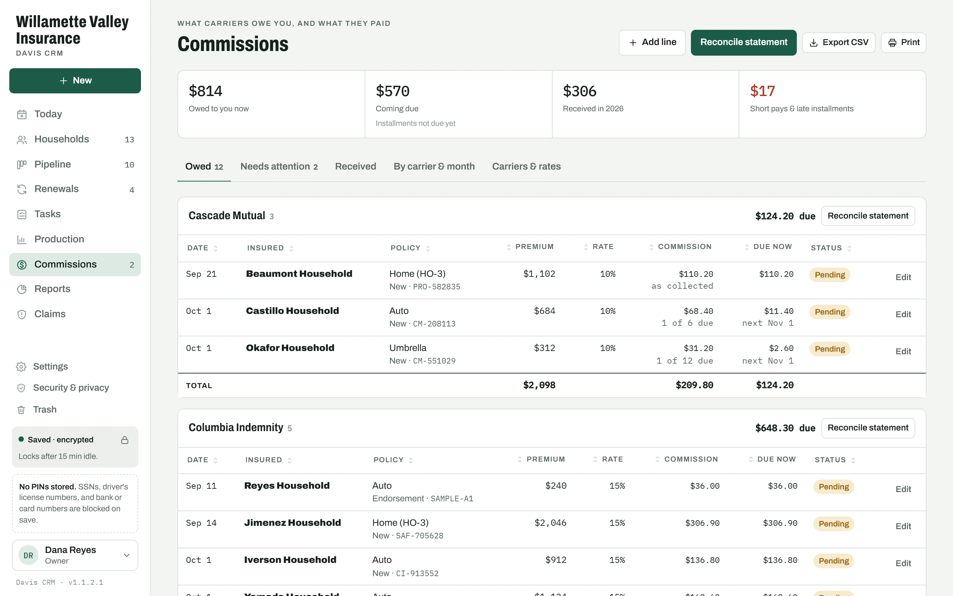Screen dimensions: 953x596
Task: Expand the Dana Reyes account chevron
Action: pos(127,555)
